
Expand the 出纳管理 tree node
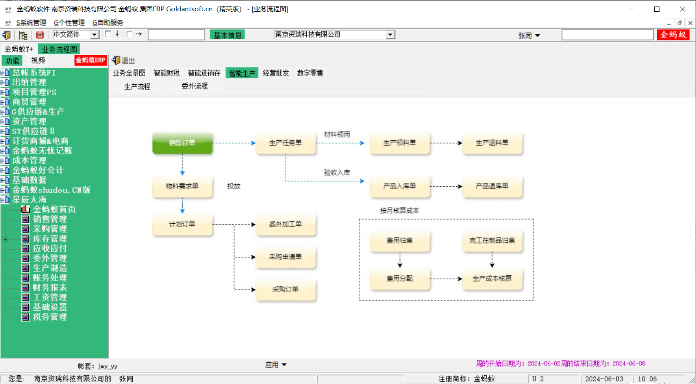click(2, 82)
